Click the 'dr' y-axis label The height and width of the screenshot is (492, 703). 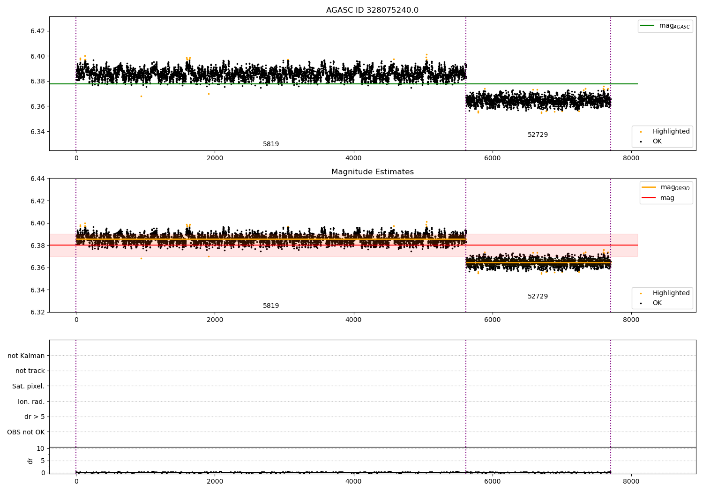[30, 461]
